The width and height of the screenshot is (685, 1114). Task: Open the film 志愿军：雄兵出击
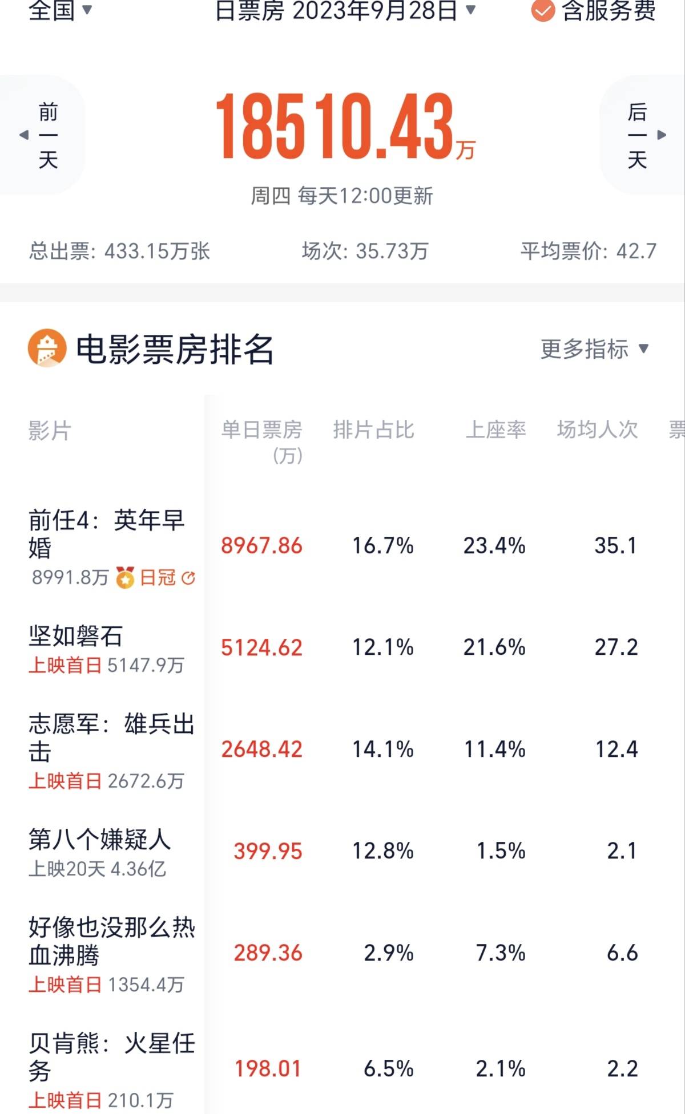111,737
